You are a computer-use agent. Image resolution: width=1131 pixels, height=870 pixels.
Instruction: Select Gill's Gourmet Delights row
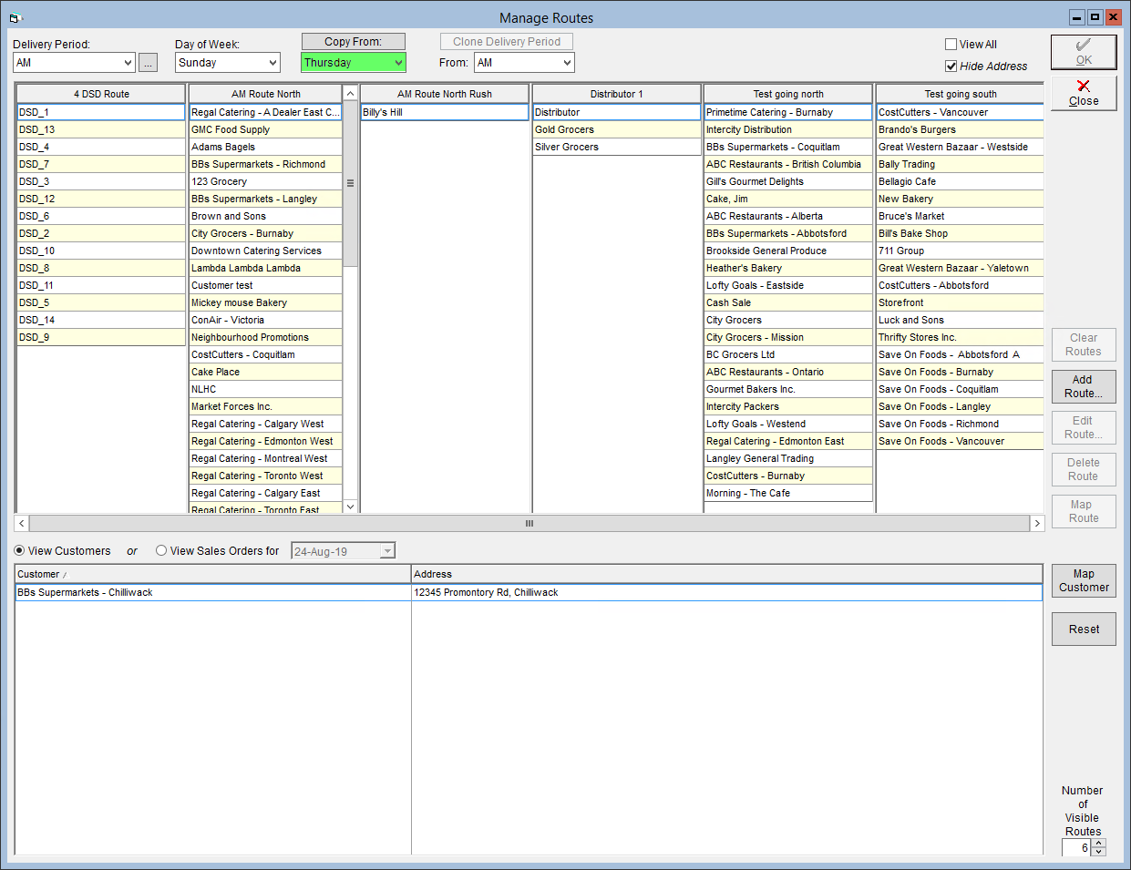pyautogui.click(x=788, y=181)
